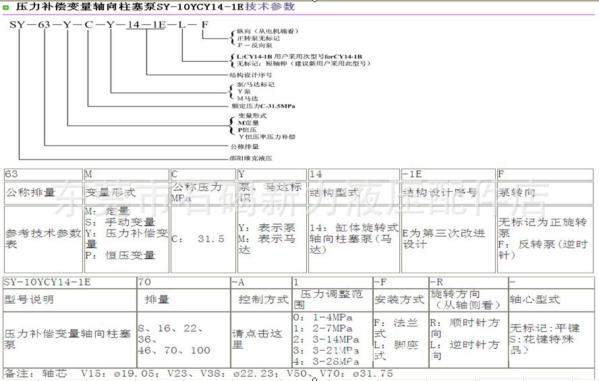Screen dimensions: 599x381
Task: Click the '63' cell in the first table
Action: (43, 174)
